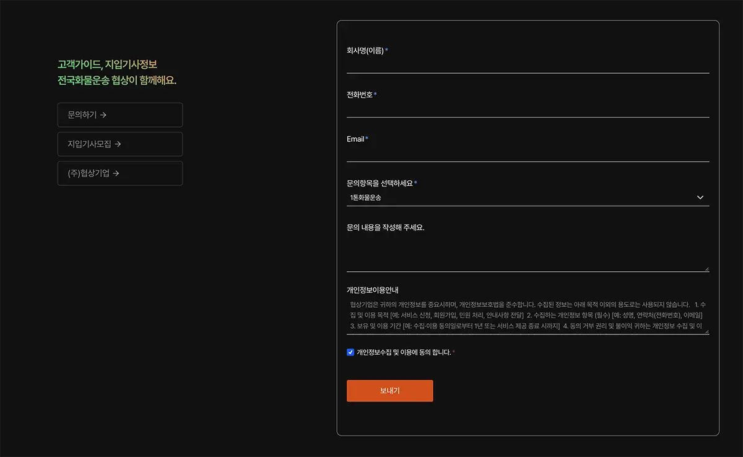
Task: Click the heading text 고객가이드, 지입기사정보
Action: click(x=108, y=64)
